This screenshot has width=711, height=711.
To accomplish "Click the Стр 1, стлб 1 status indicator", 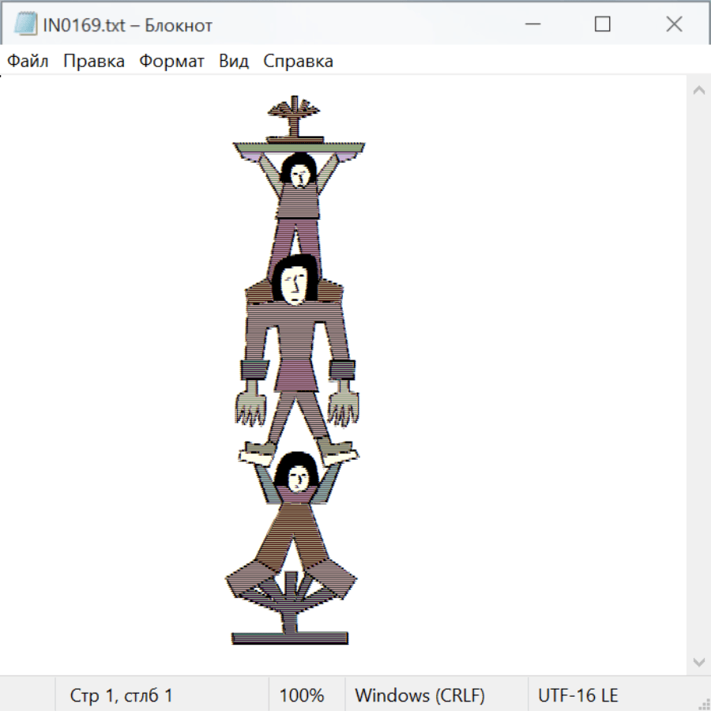I will click(121, 695).
